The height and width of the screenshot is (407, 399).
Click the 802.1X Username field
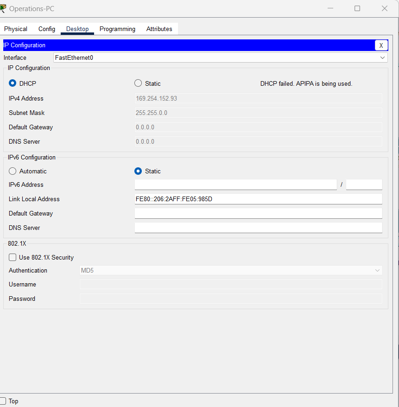[x=231, y=284]
